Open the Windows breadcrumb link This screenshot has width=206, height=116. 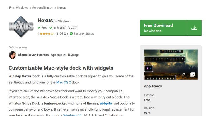22,8
